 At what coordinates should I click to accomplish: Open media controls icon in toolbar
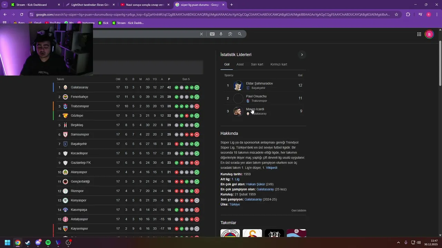pyautogui.click(x=420, y=14)
